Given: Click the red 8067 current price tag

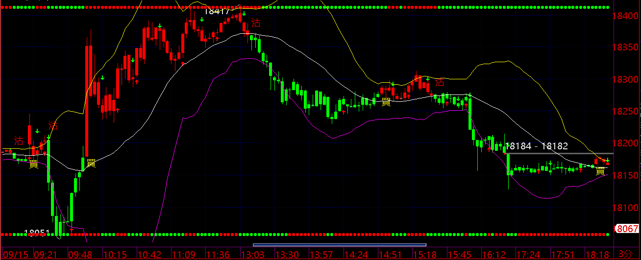Looking at the screenshot, I should [627, 229].
